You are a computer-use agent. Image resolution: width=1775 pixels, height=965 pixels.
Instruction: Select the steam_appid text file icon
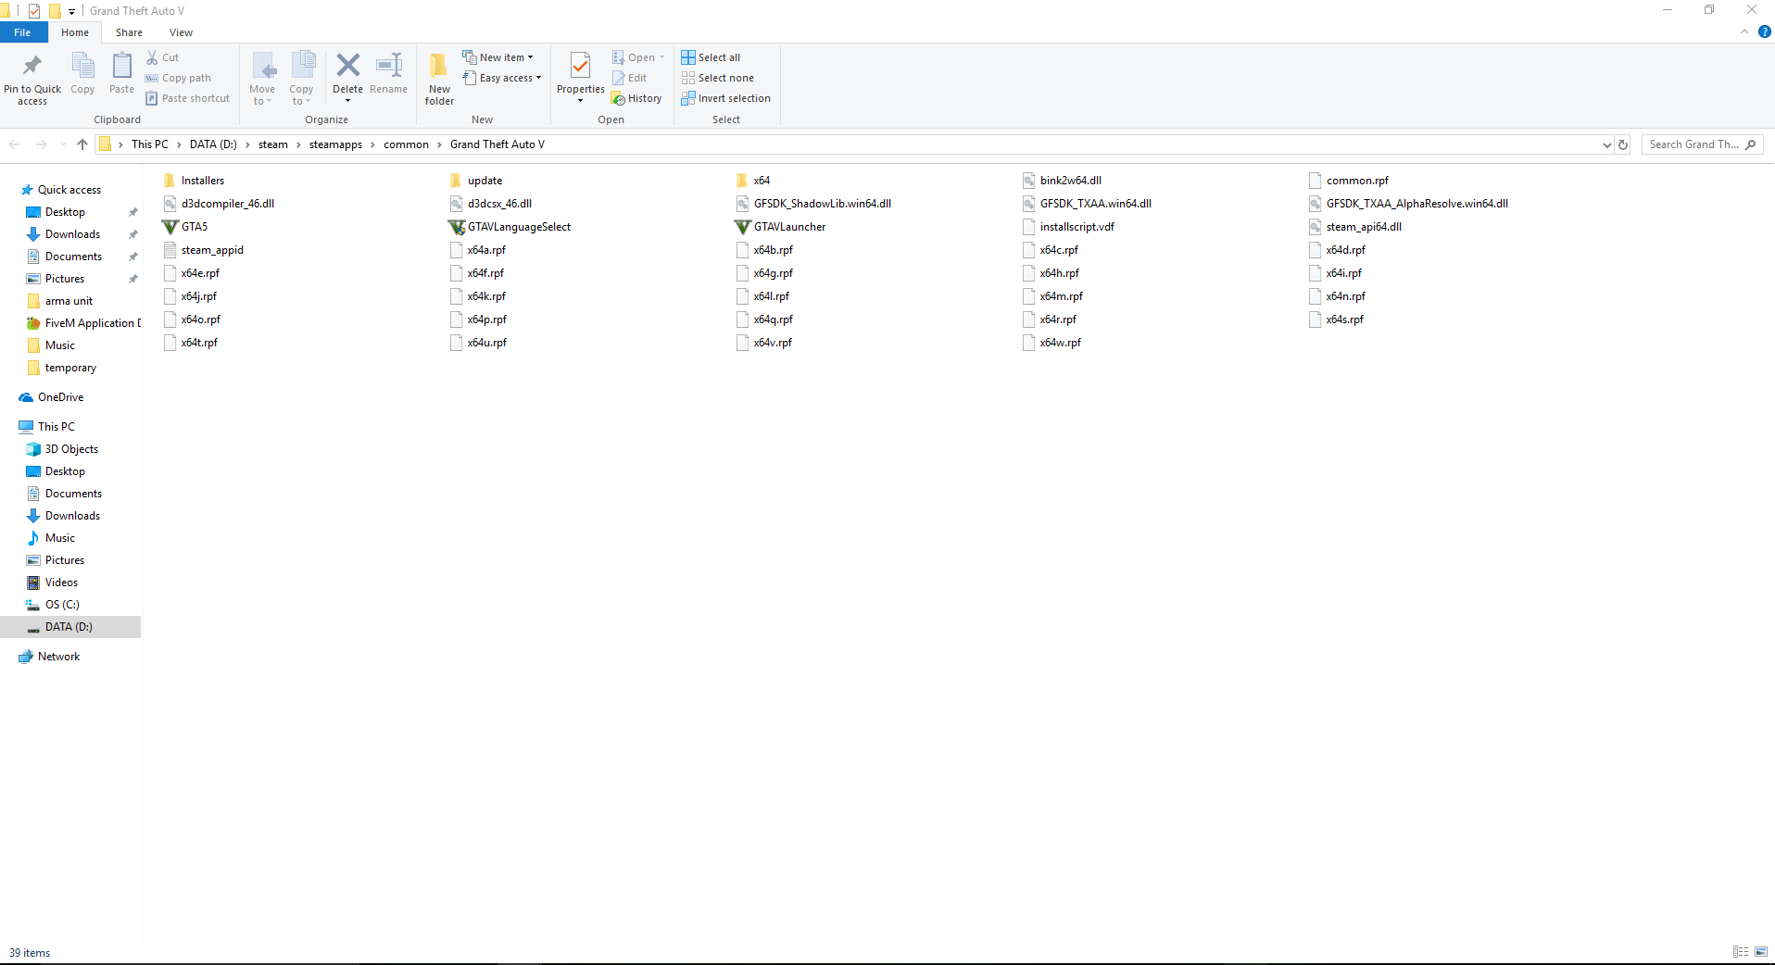point(170,250)
